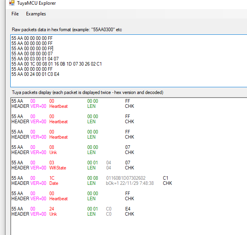
Task: Click the raw line '55 AA 00 24 00 01 C0 E4'
Action: [x=35, y=74]
